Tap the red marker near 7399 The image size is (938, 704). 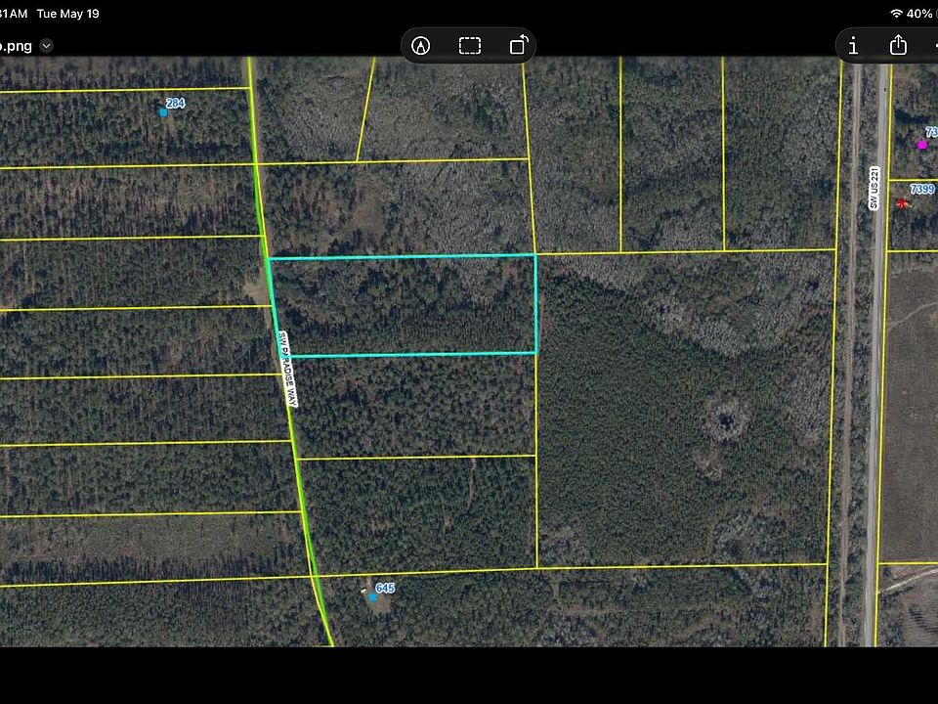(902, 204)
